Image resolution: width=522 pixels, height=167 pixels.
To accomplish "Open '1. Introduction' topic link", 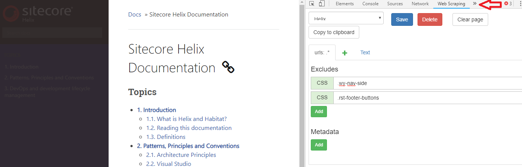I will pos(157,110).
